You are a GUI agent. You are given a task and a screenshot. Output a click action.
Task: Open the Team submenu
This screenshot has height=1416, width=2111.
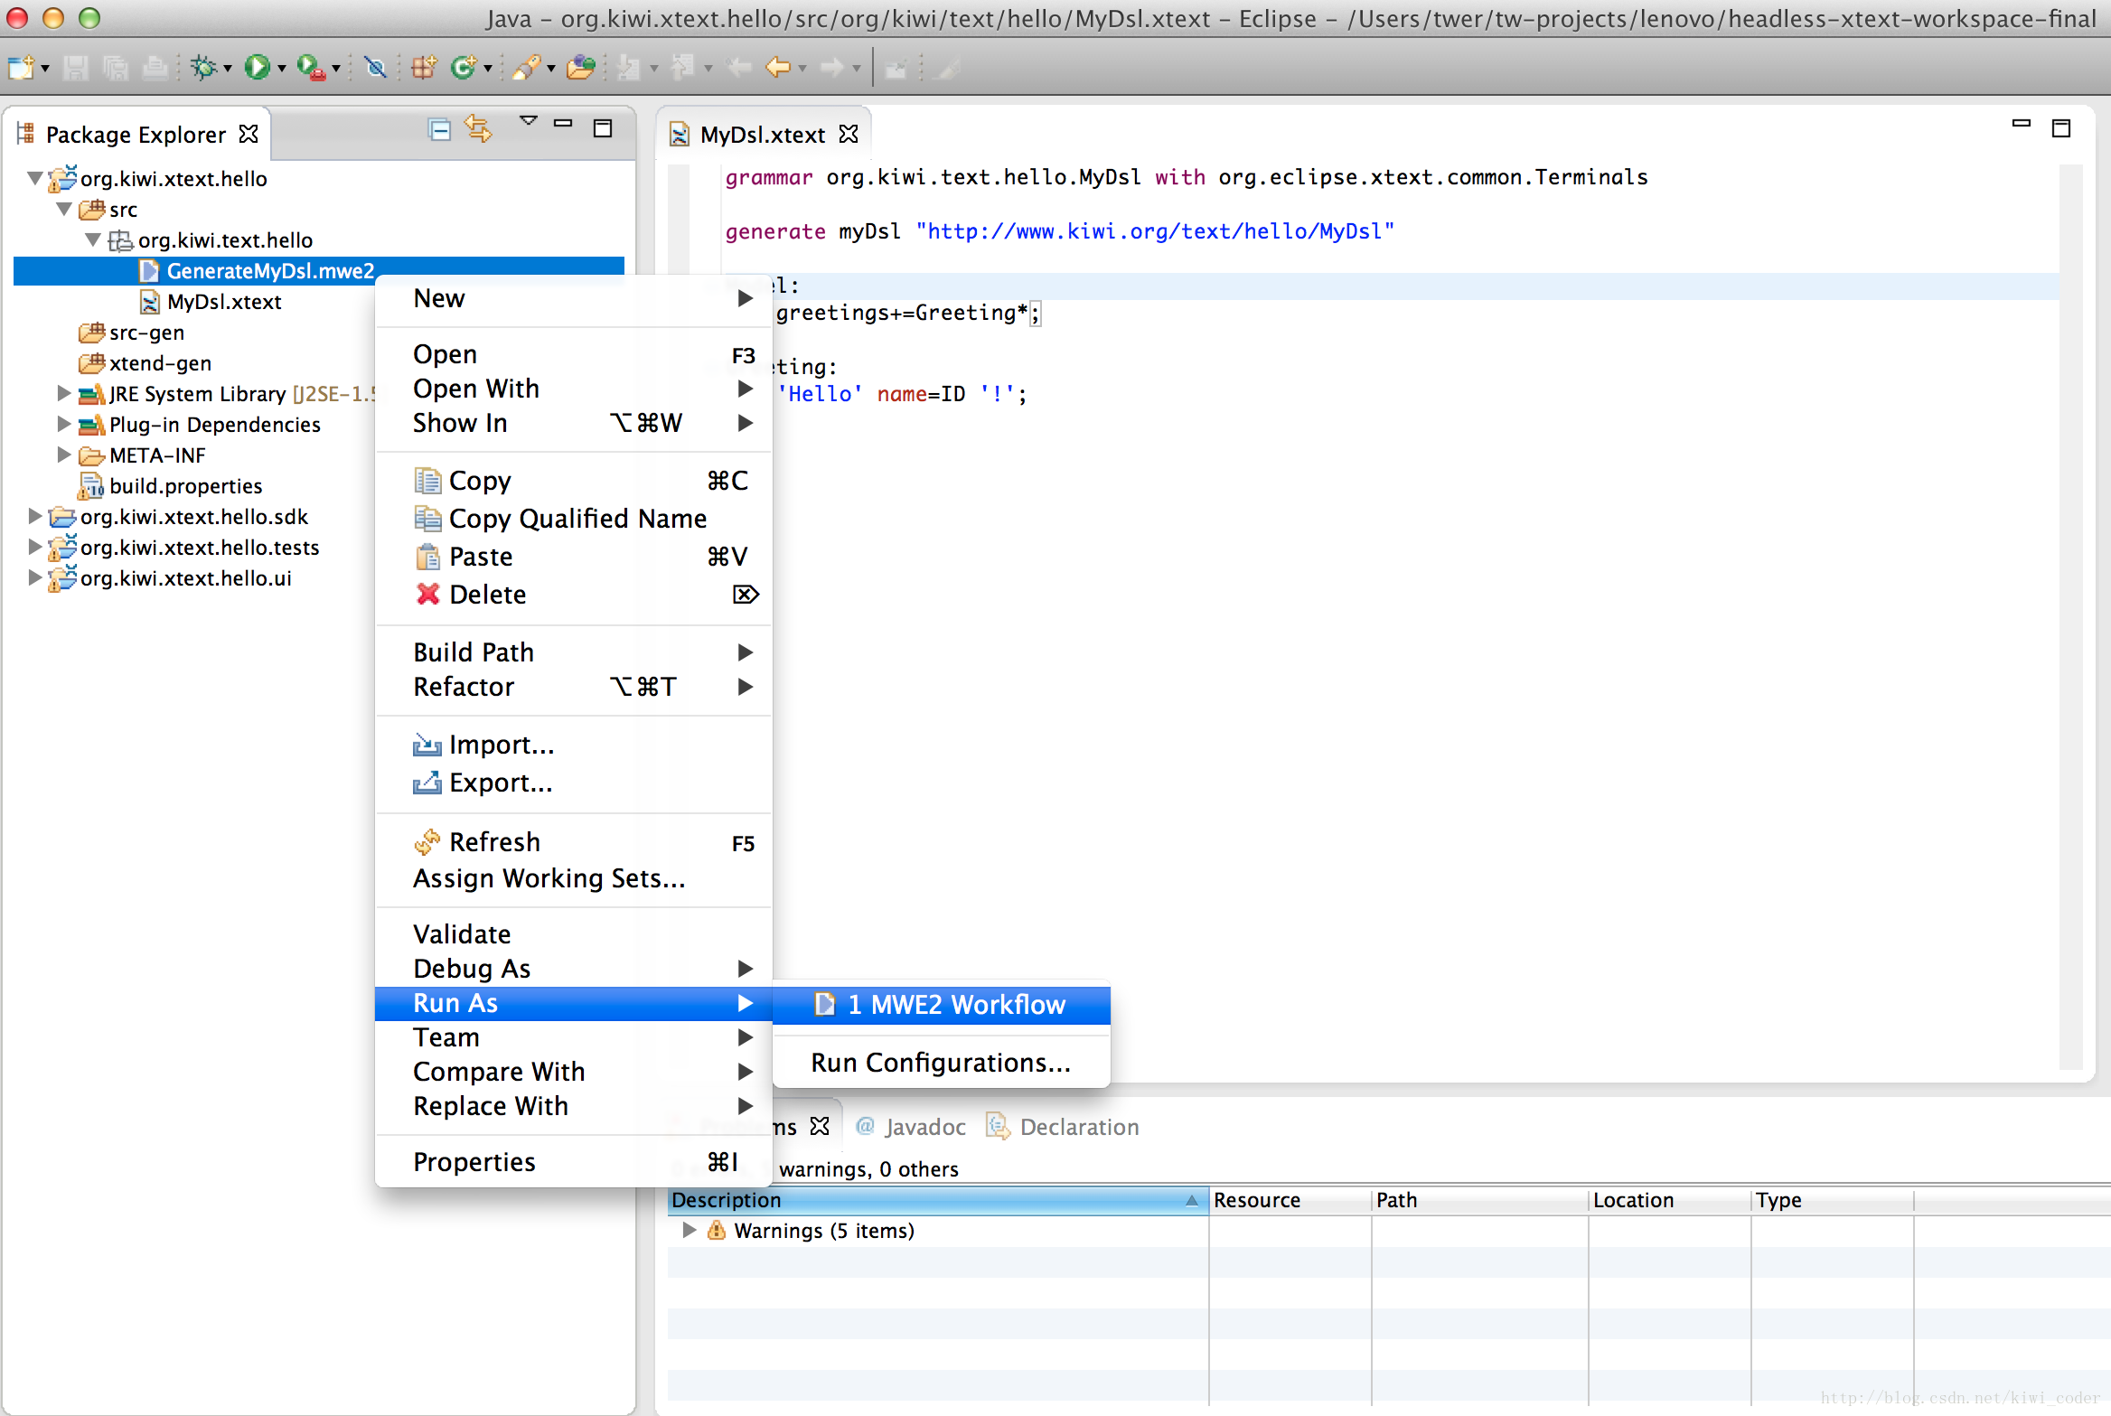coord(574,1037)
